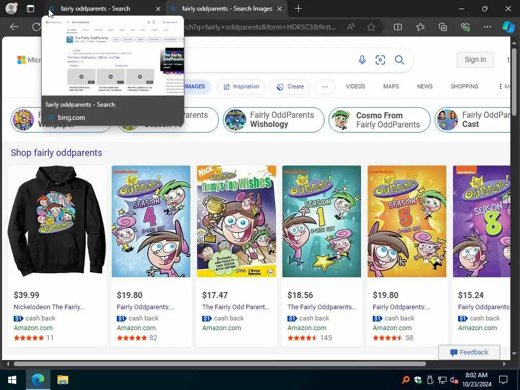Open File Explorer from taskbar

coord(62,380)
